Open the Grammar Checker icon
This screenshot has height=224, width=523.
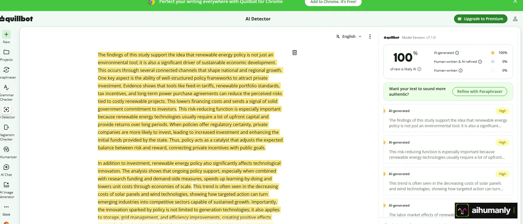click(x=6, y=87)
